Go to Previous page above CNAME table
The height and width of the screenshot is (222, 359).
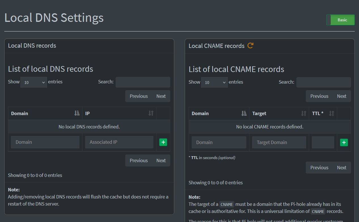click(x=319, y=96)
